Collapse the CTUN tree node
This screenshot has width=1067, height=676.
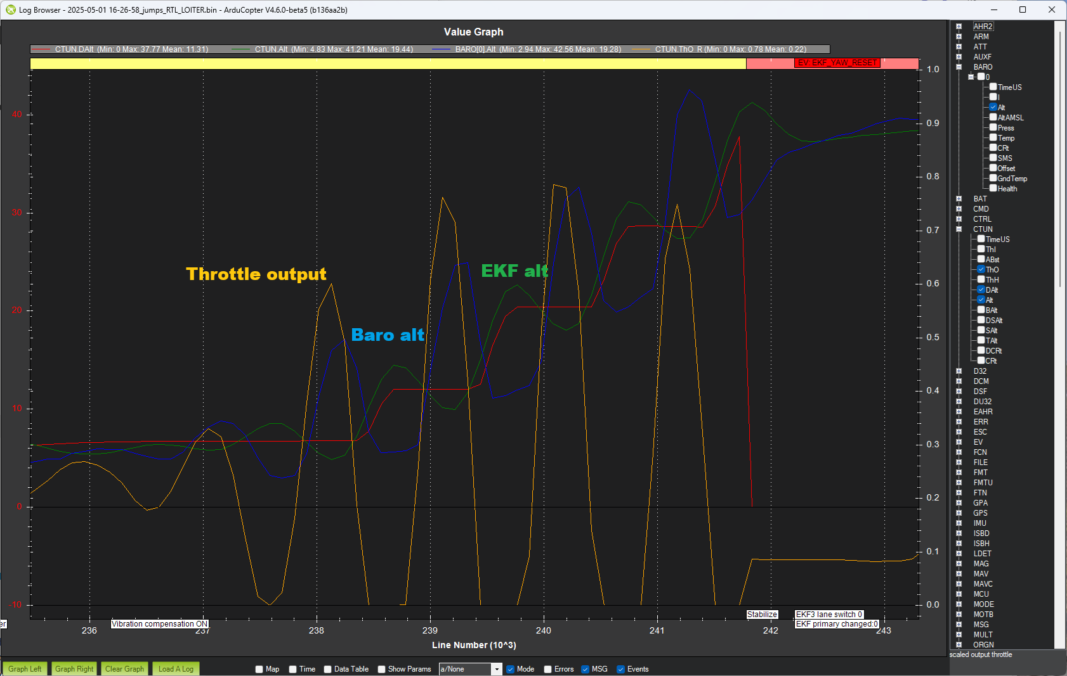coord(959,229)
